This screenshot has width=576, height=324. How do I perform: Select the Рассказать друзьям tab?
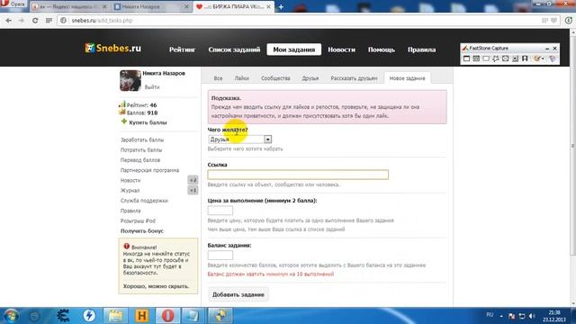pos(354,78)
